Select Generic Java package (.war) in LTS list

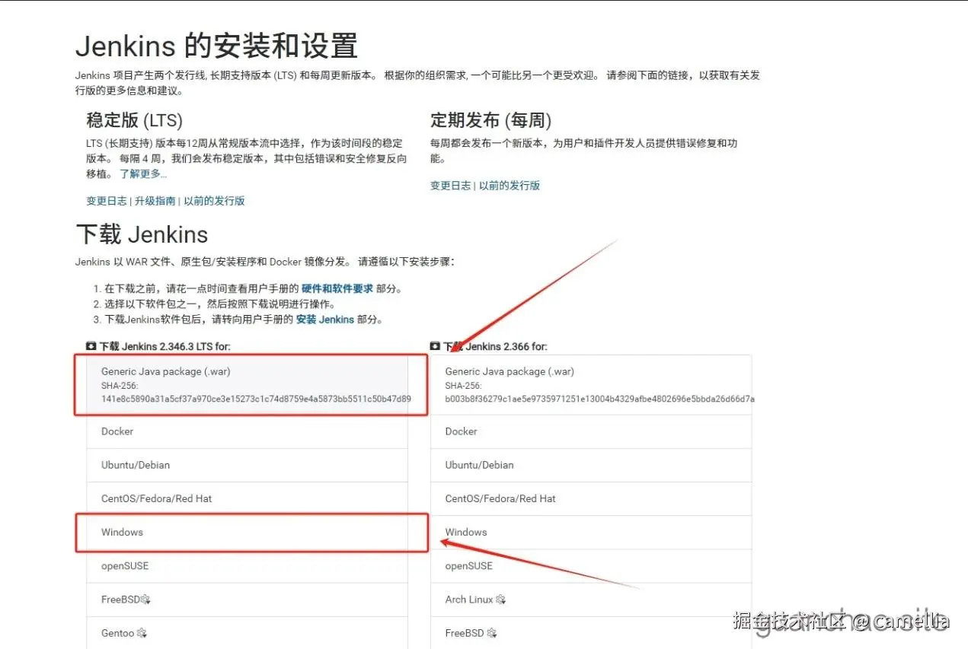click(x=248, y=385)
